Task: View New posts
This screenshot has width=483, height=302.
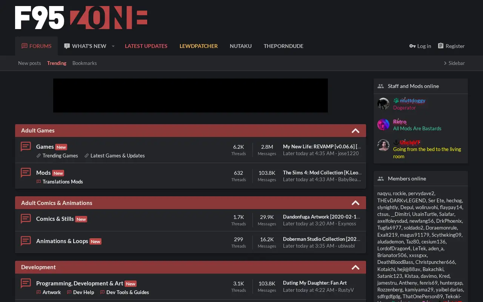Action: tap(29, 63)
